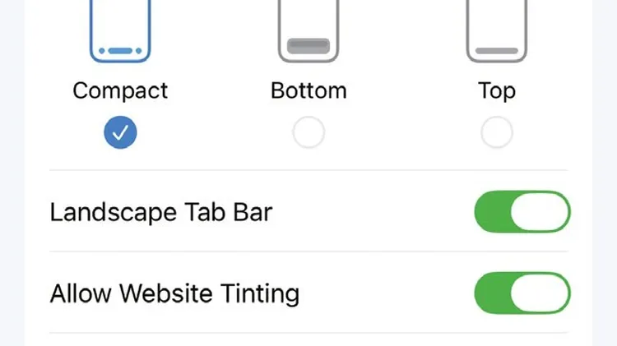Select the Bottom layout phone icon

308,31
